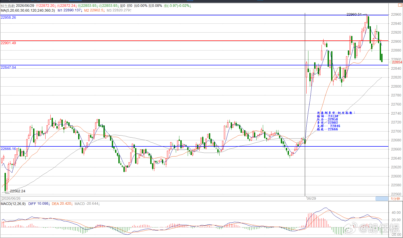Click the close price 收22853.93
403x238 pixels.
[x=109, y=6]
